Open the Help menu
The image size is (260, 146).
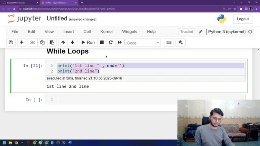(151, 32)
